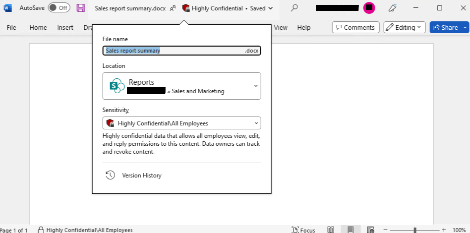Switch to Read Mode view

tap(331, 230)
